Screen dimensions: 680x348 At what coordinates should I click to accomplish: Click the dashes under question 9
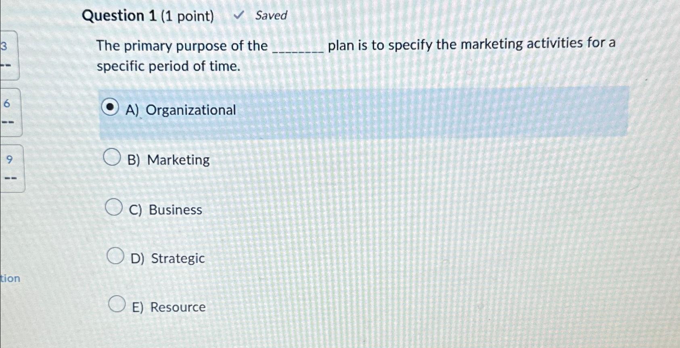point(10,178)
